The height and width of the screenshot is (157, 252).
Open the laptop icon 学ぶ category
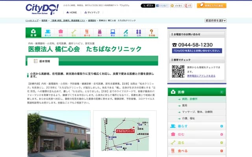113,33
